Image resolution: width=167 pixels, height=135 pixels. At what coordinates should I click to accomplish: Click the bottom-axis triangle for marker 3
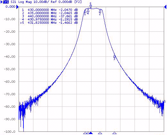pyautogui.click(x=114, y=133)
